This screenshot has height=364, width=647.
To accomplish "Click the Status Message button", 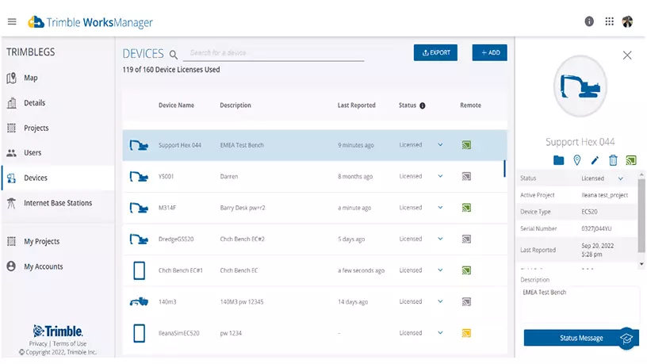I will pos(581,338).
